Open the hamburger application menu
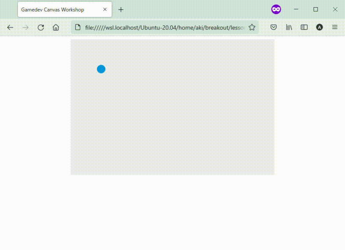345x250 pixels. 334,27
